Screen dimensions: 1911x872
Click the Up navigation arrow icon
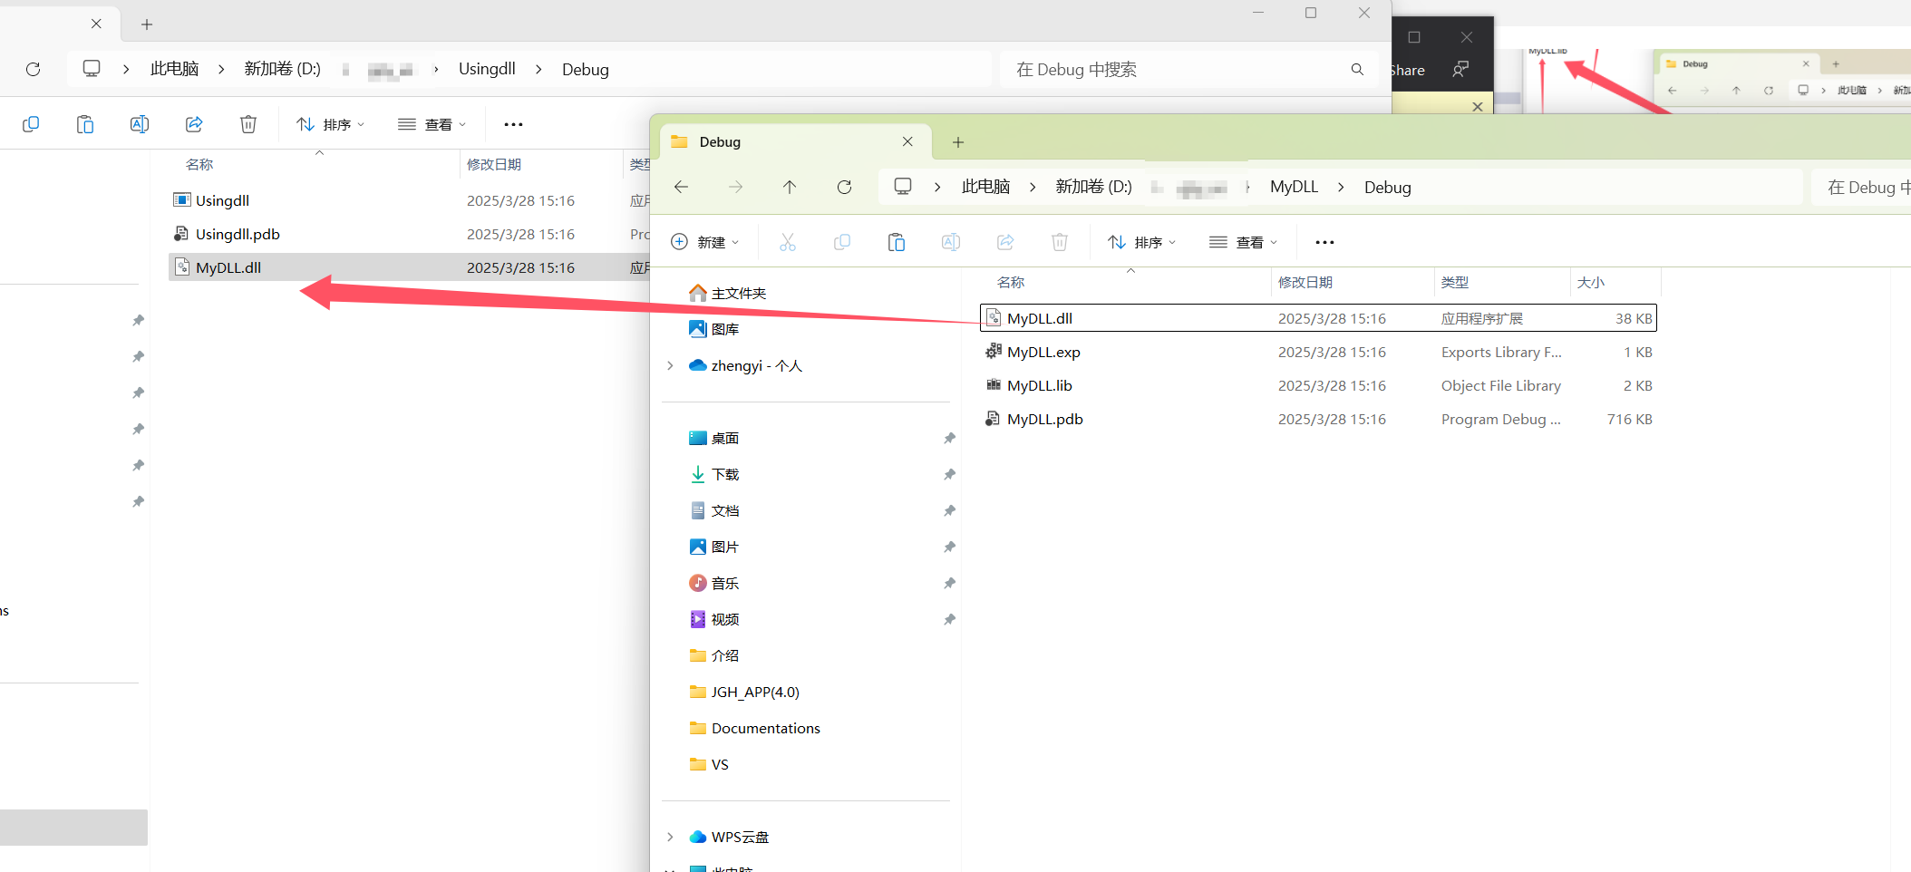[x=790, y=187]
